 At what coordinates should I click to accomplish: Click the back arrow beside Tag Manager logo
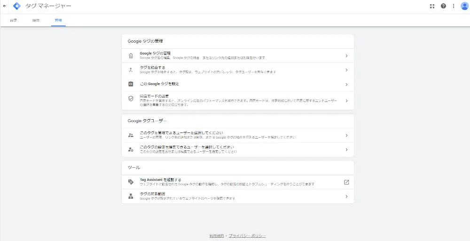point(5,6)
